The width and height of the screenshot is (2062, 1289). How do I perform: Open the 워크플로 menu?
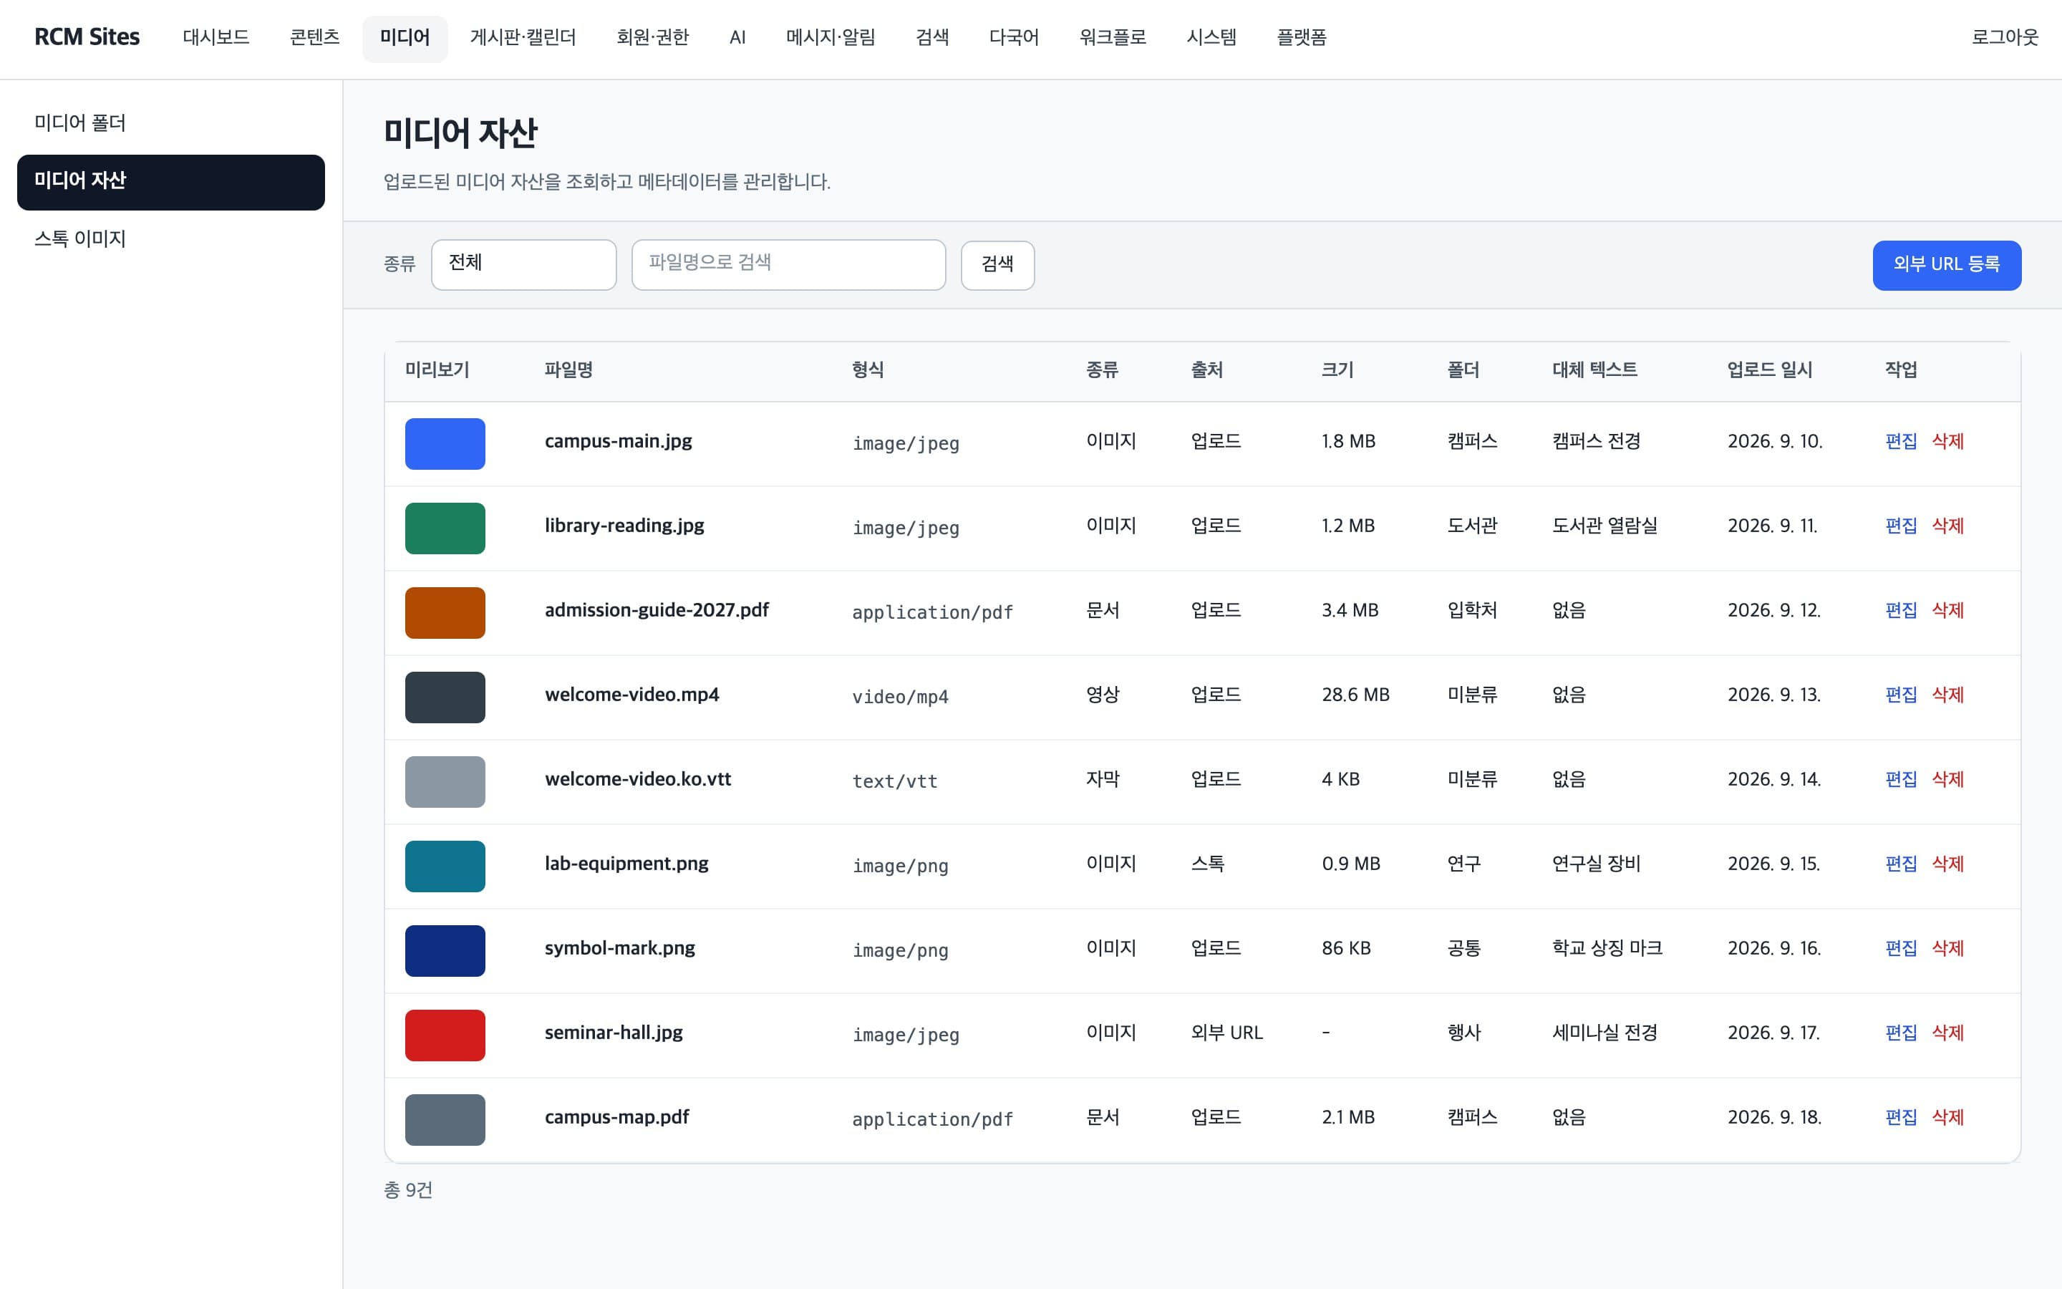click(1113, 37)
